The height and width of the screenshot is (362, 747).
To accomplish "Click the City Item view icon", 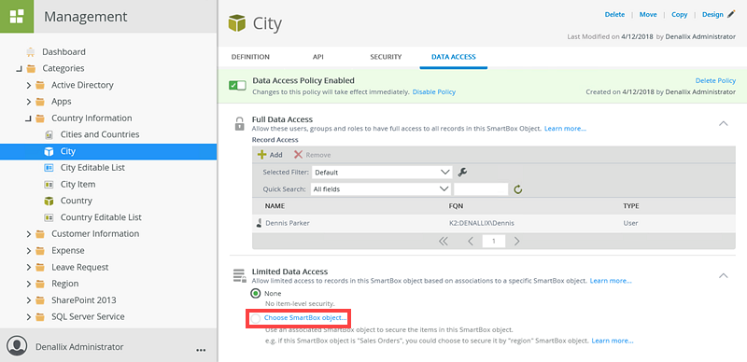I will 49,185.
